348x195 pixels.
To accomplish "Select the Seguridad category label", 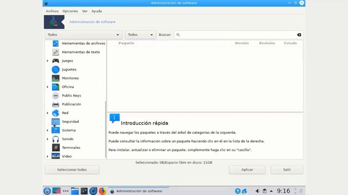I will click(x=70, y=121).
